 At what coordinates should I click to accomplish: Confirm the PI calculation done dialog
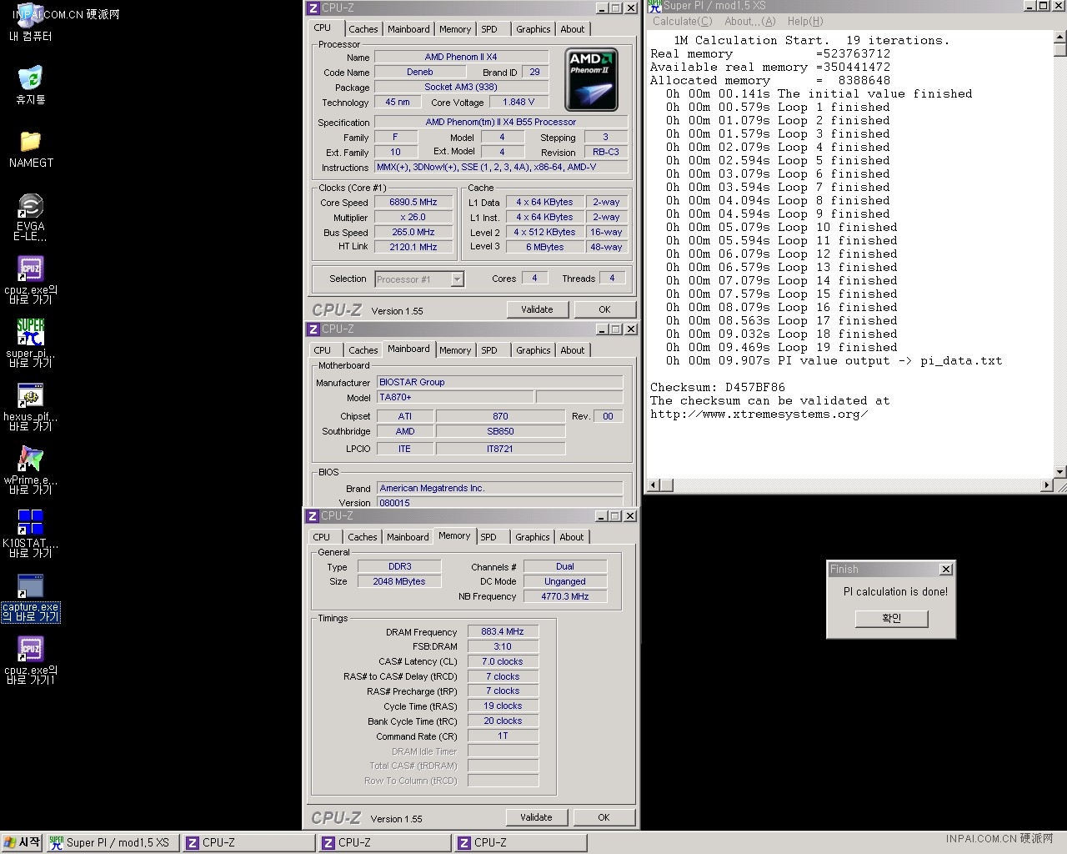click(x=891, y=618)
